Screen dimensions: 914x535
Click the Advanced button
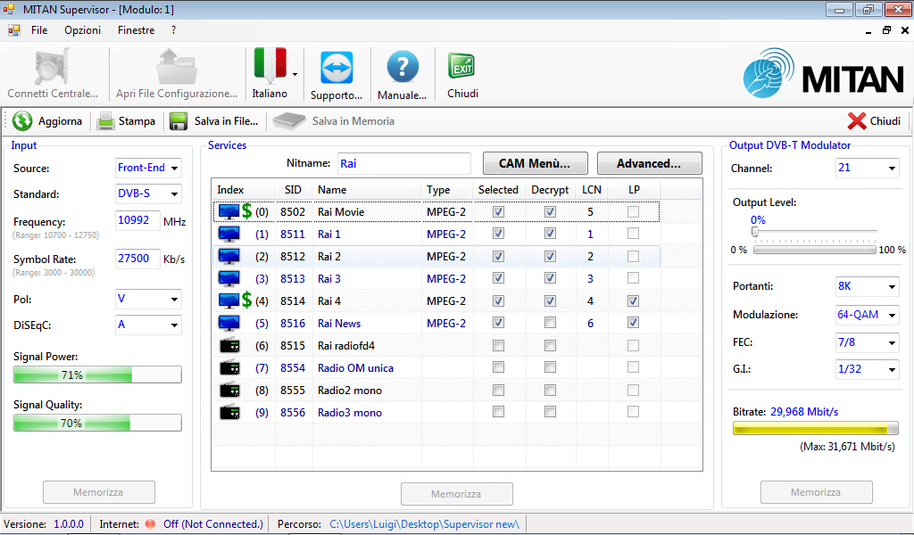(650, 163)
